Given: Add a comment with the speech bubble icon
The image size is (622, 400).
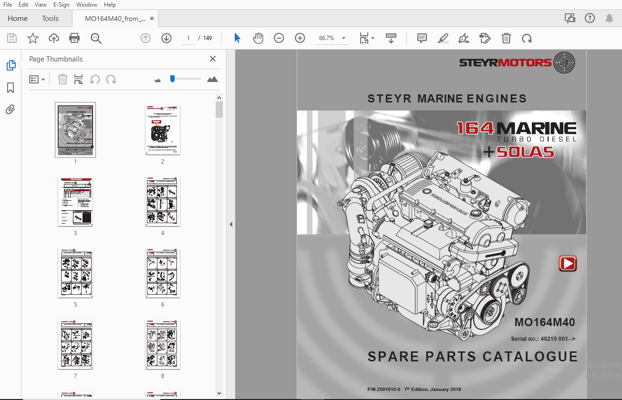Looking at the screenshot, I should [422, 38].
